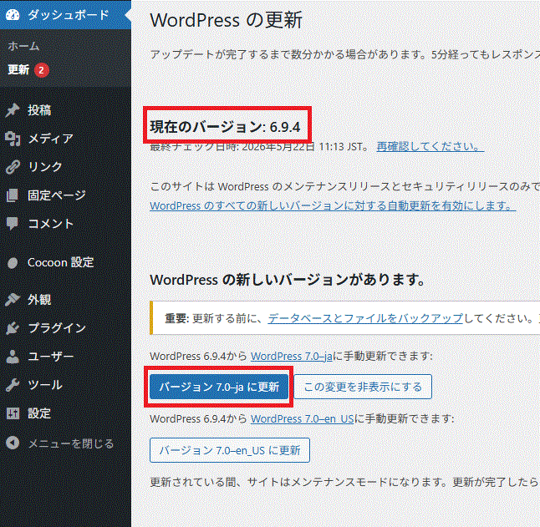Click the person icon beside ユーザー

coord(13,357)
